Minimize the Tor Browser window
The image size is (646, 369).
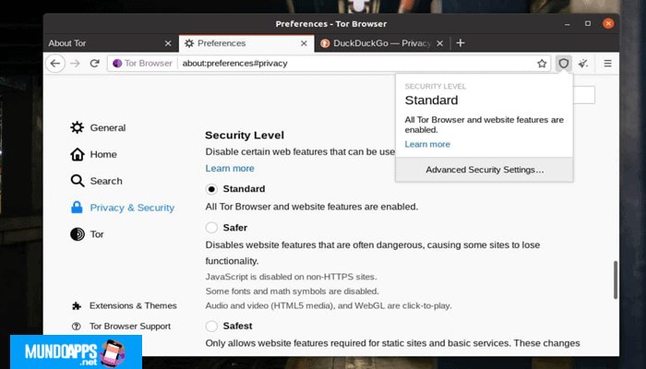tap(568, 24)
